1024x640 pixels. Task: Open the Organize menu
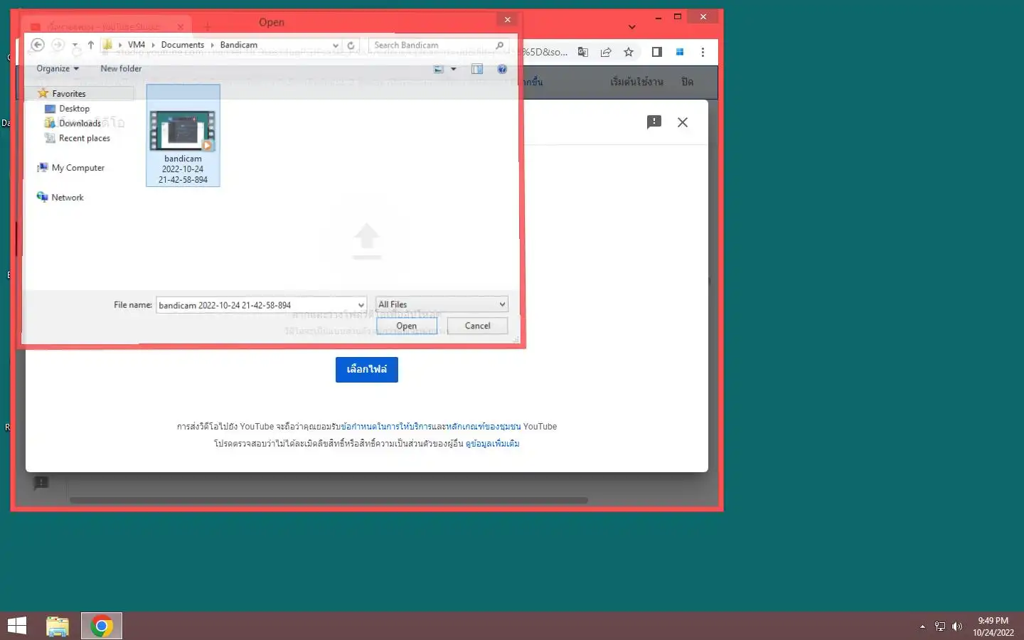click(58, 69)
